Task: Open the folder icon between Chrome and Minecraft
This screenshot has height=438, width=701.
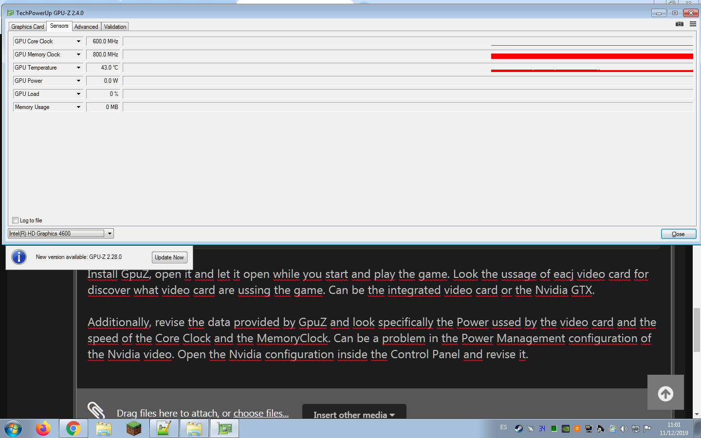Action: [104, 429]
